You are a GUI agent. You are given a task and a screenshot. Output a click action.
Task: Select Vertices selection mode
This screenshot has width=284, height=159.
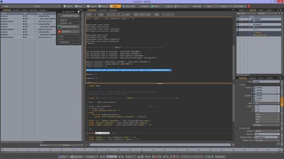(68, 6)
